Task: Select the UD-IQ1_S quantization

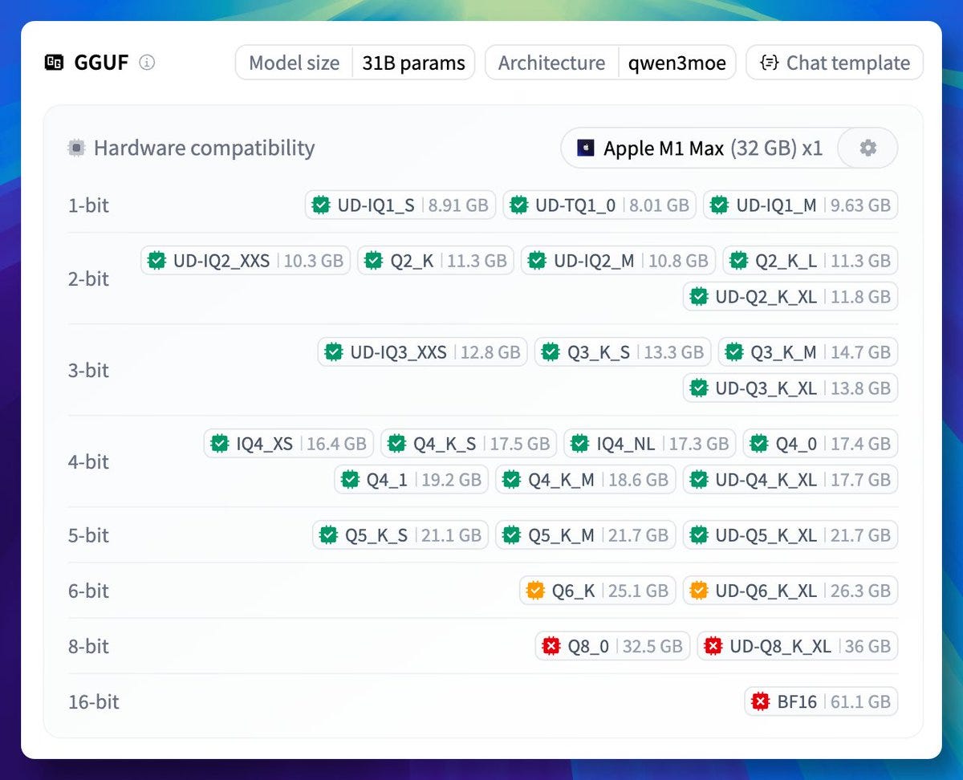Action: click(400, 205)
